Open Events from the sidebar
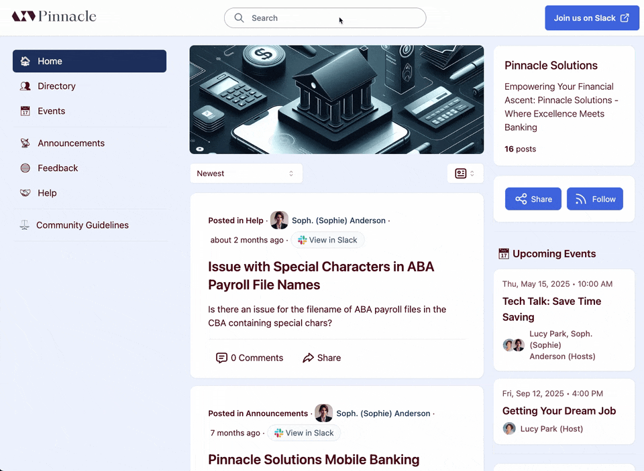This screenshot has height=471, width=644. click(89, 111)
